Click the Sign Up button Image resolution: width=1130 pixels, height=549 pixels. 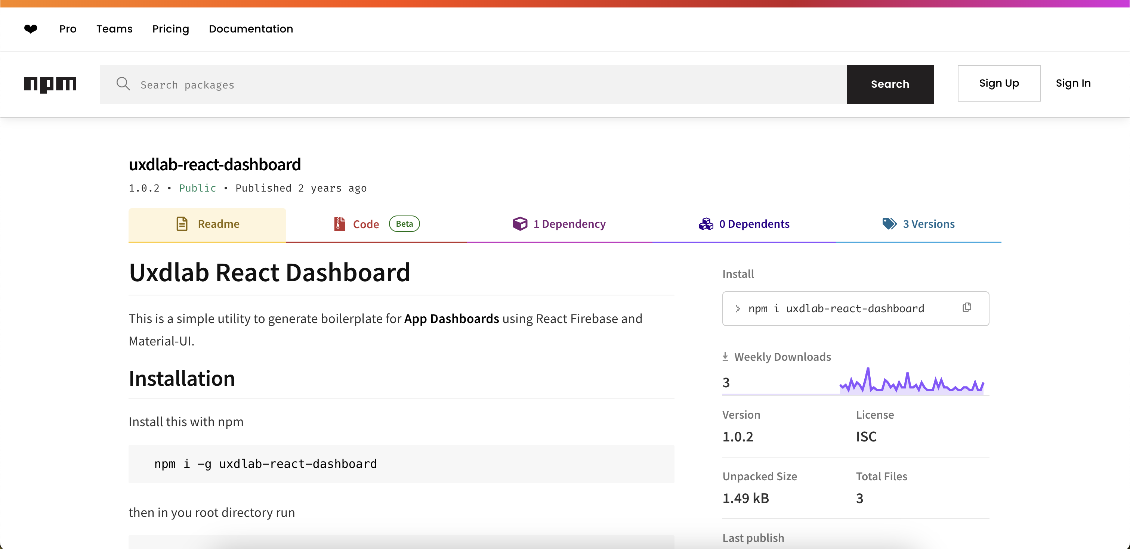tap(998, 83)
